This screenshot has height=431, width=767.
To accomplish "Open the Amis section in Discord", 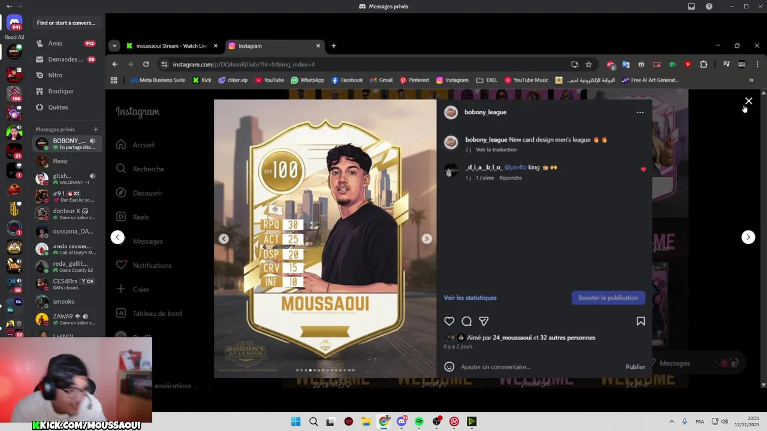I will coord(67,43).
